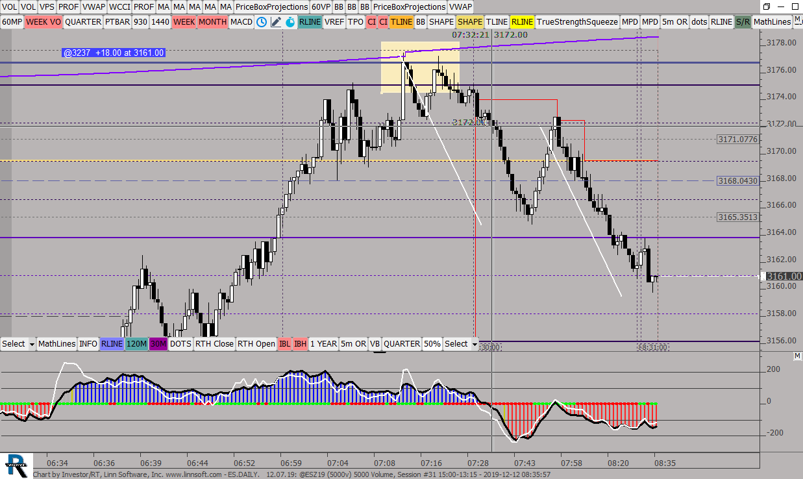Click the 1 YEAR button
This screenshot has width=803, height=479.
tap(323, 343)
